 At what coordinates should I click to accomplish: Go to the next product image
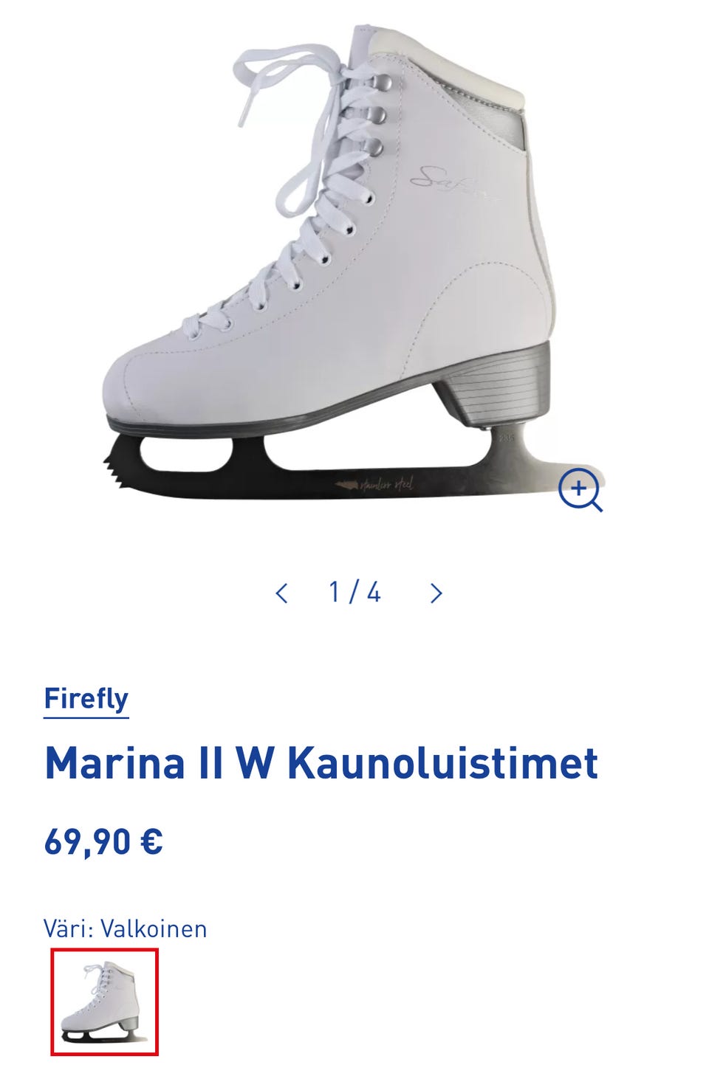436,593
